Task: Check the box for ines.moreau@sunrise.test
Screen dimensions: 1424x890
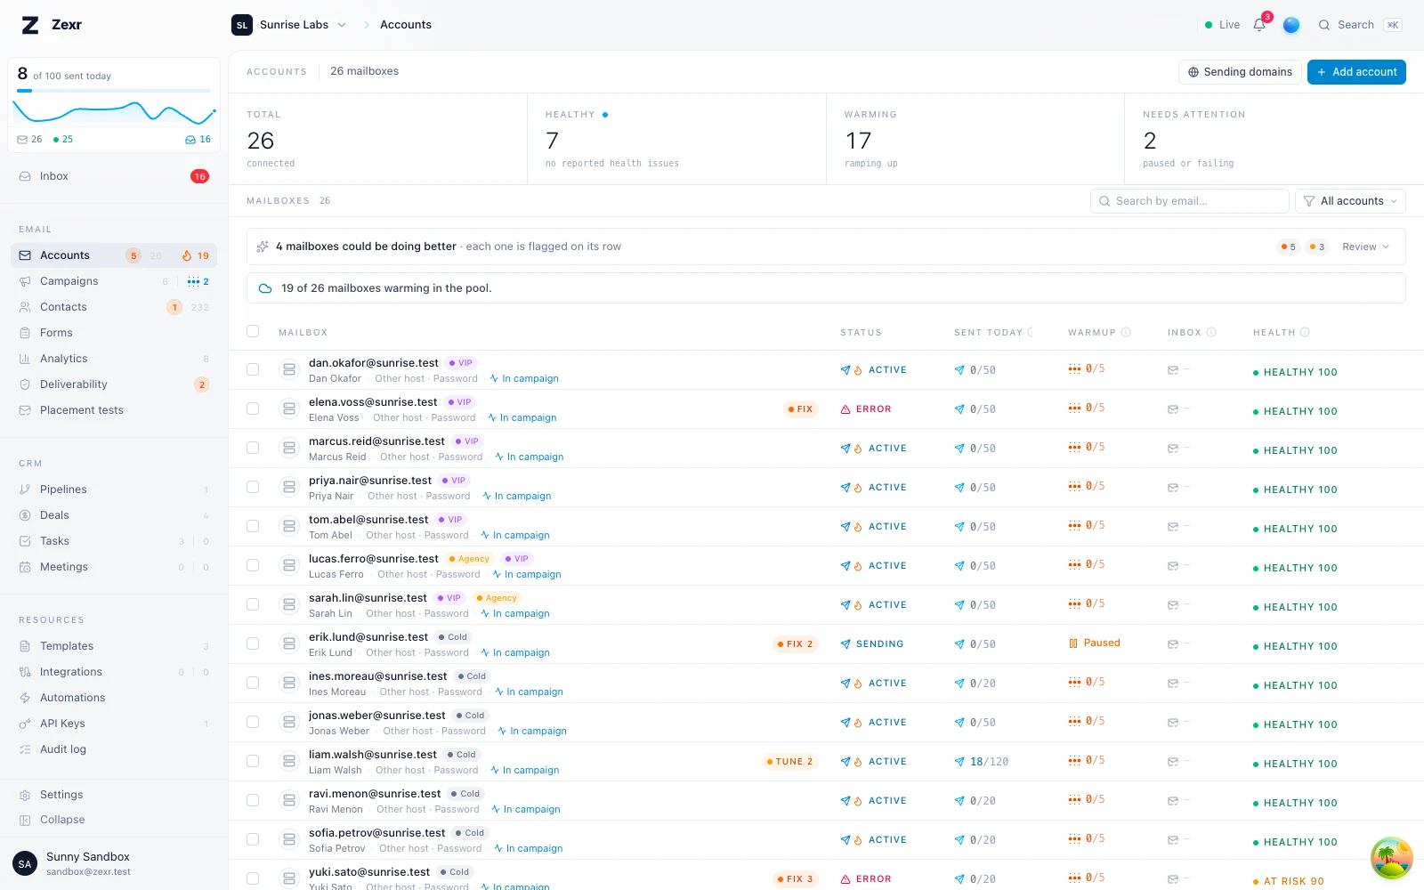Action: (x=253, y=683)
